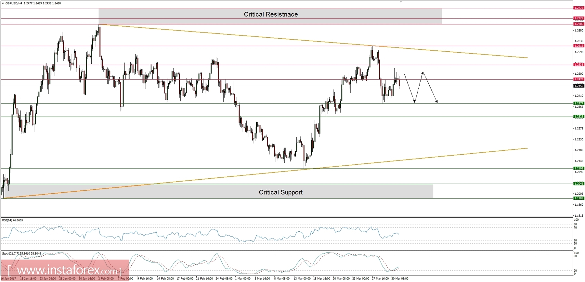
Task: Click the 1 Mar 00:00 date label
Action: point(243,279)
